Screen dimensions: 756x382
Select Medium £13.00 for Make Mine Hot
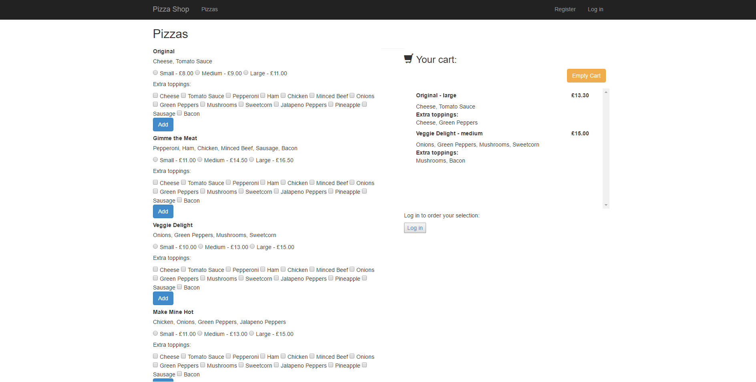pyautogui.click(x=200, y=334)
